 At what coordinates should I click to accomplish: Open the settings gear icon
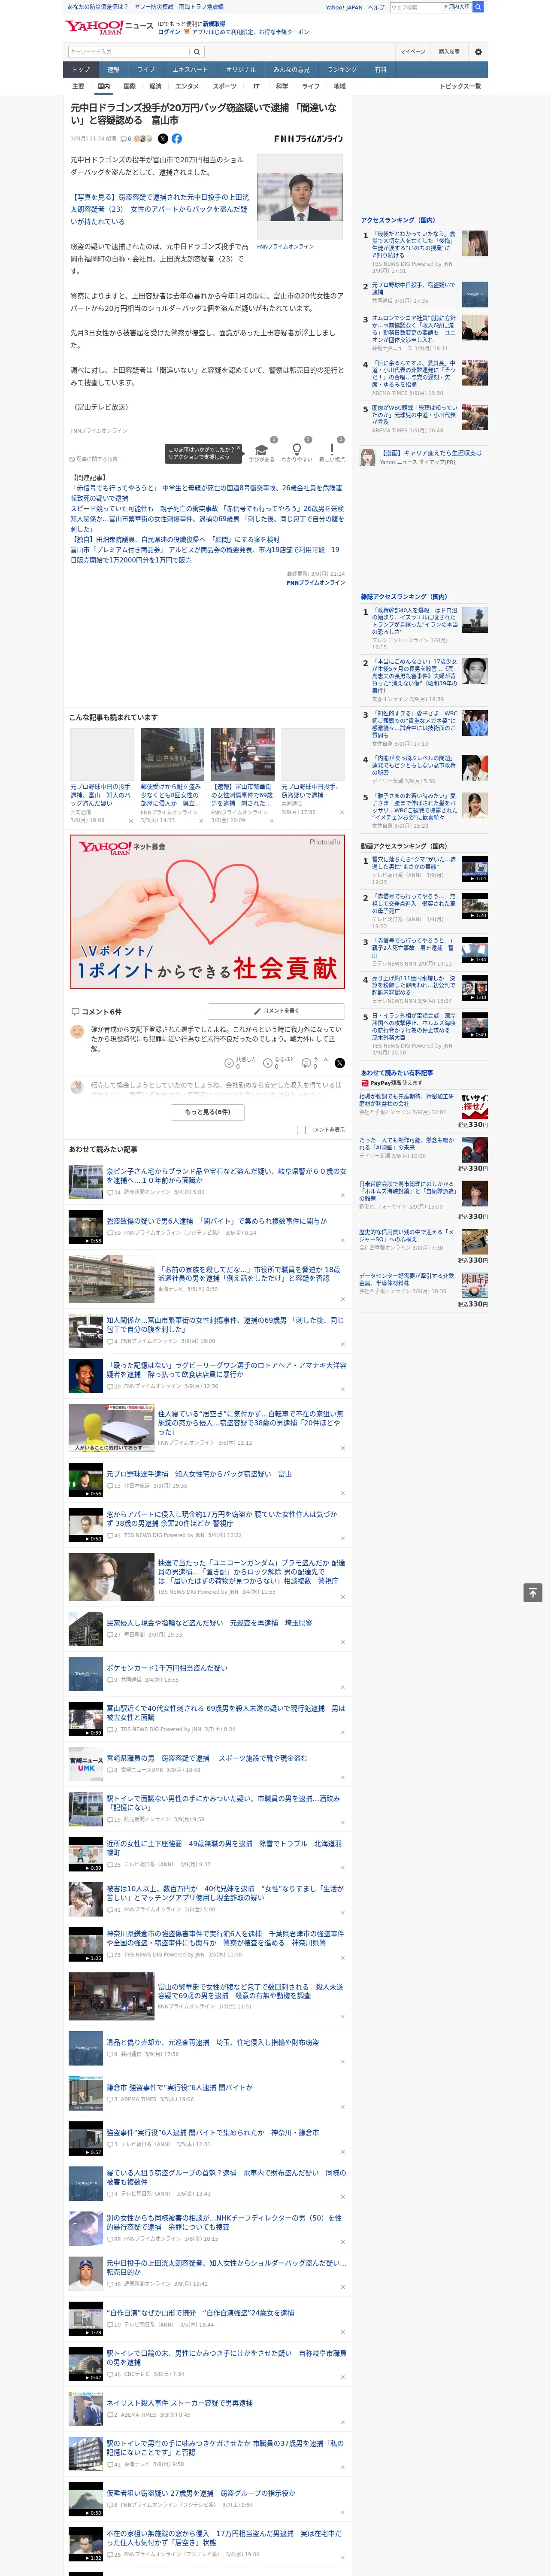click(x=478, y=51)
